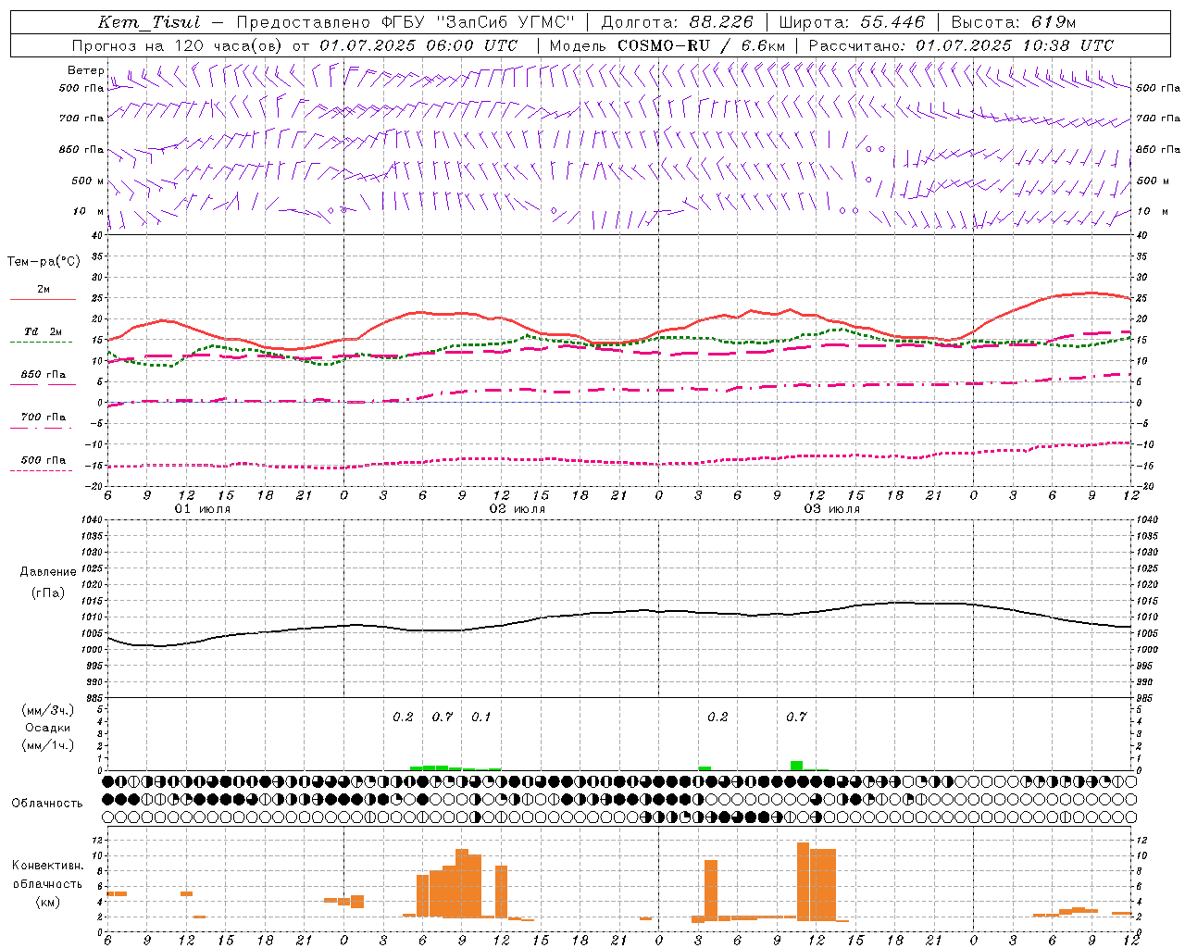
Task: Click the '0.1' precipitation value label
Action: click(481, 717)
